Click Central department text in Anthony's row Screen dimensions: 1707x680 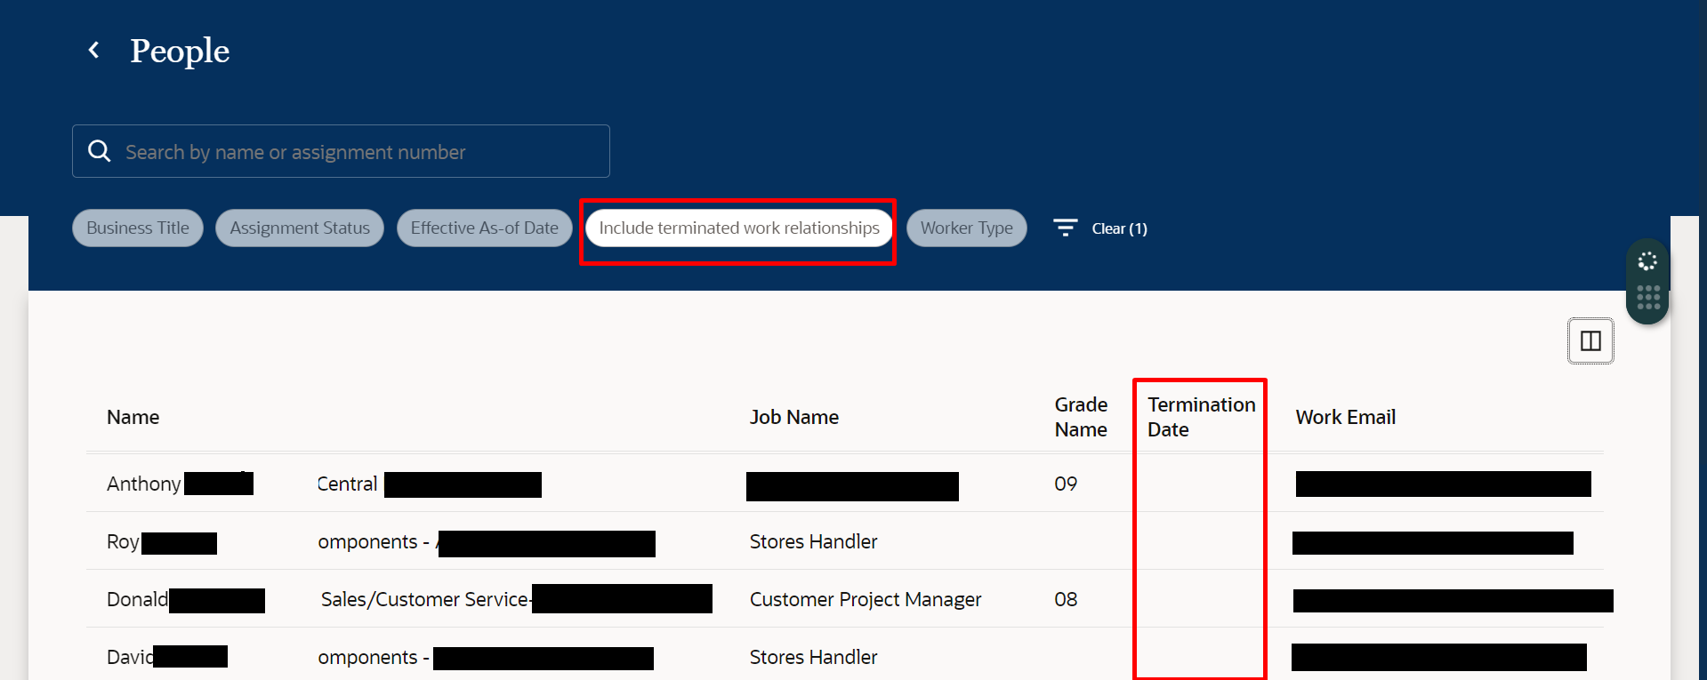[x=348, y=484]
